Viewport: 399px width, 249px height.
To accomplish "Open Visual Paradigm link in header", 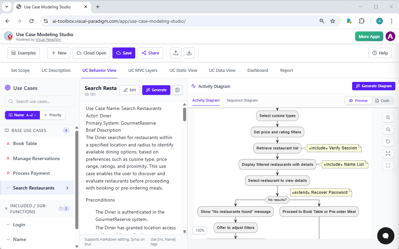I will click(48, 39).
